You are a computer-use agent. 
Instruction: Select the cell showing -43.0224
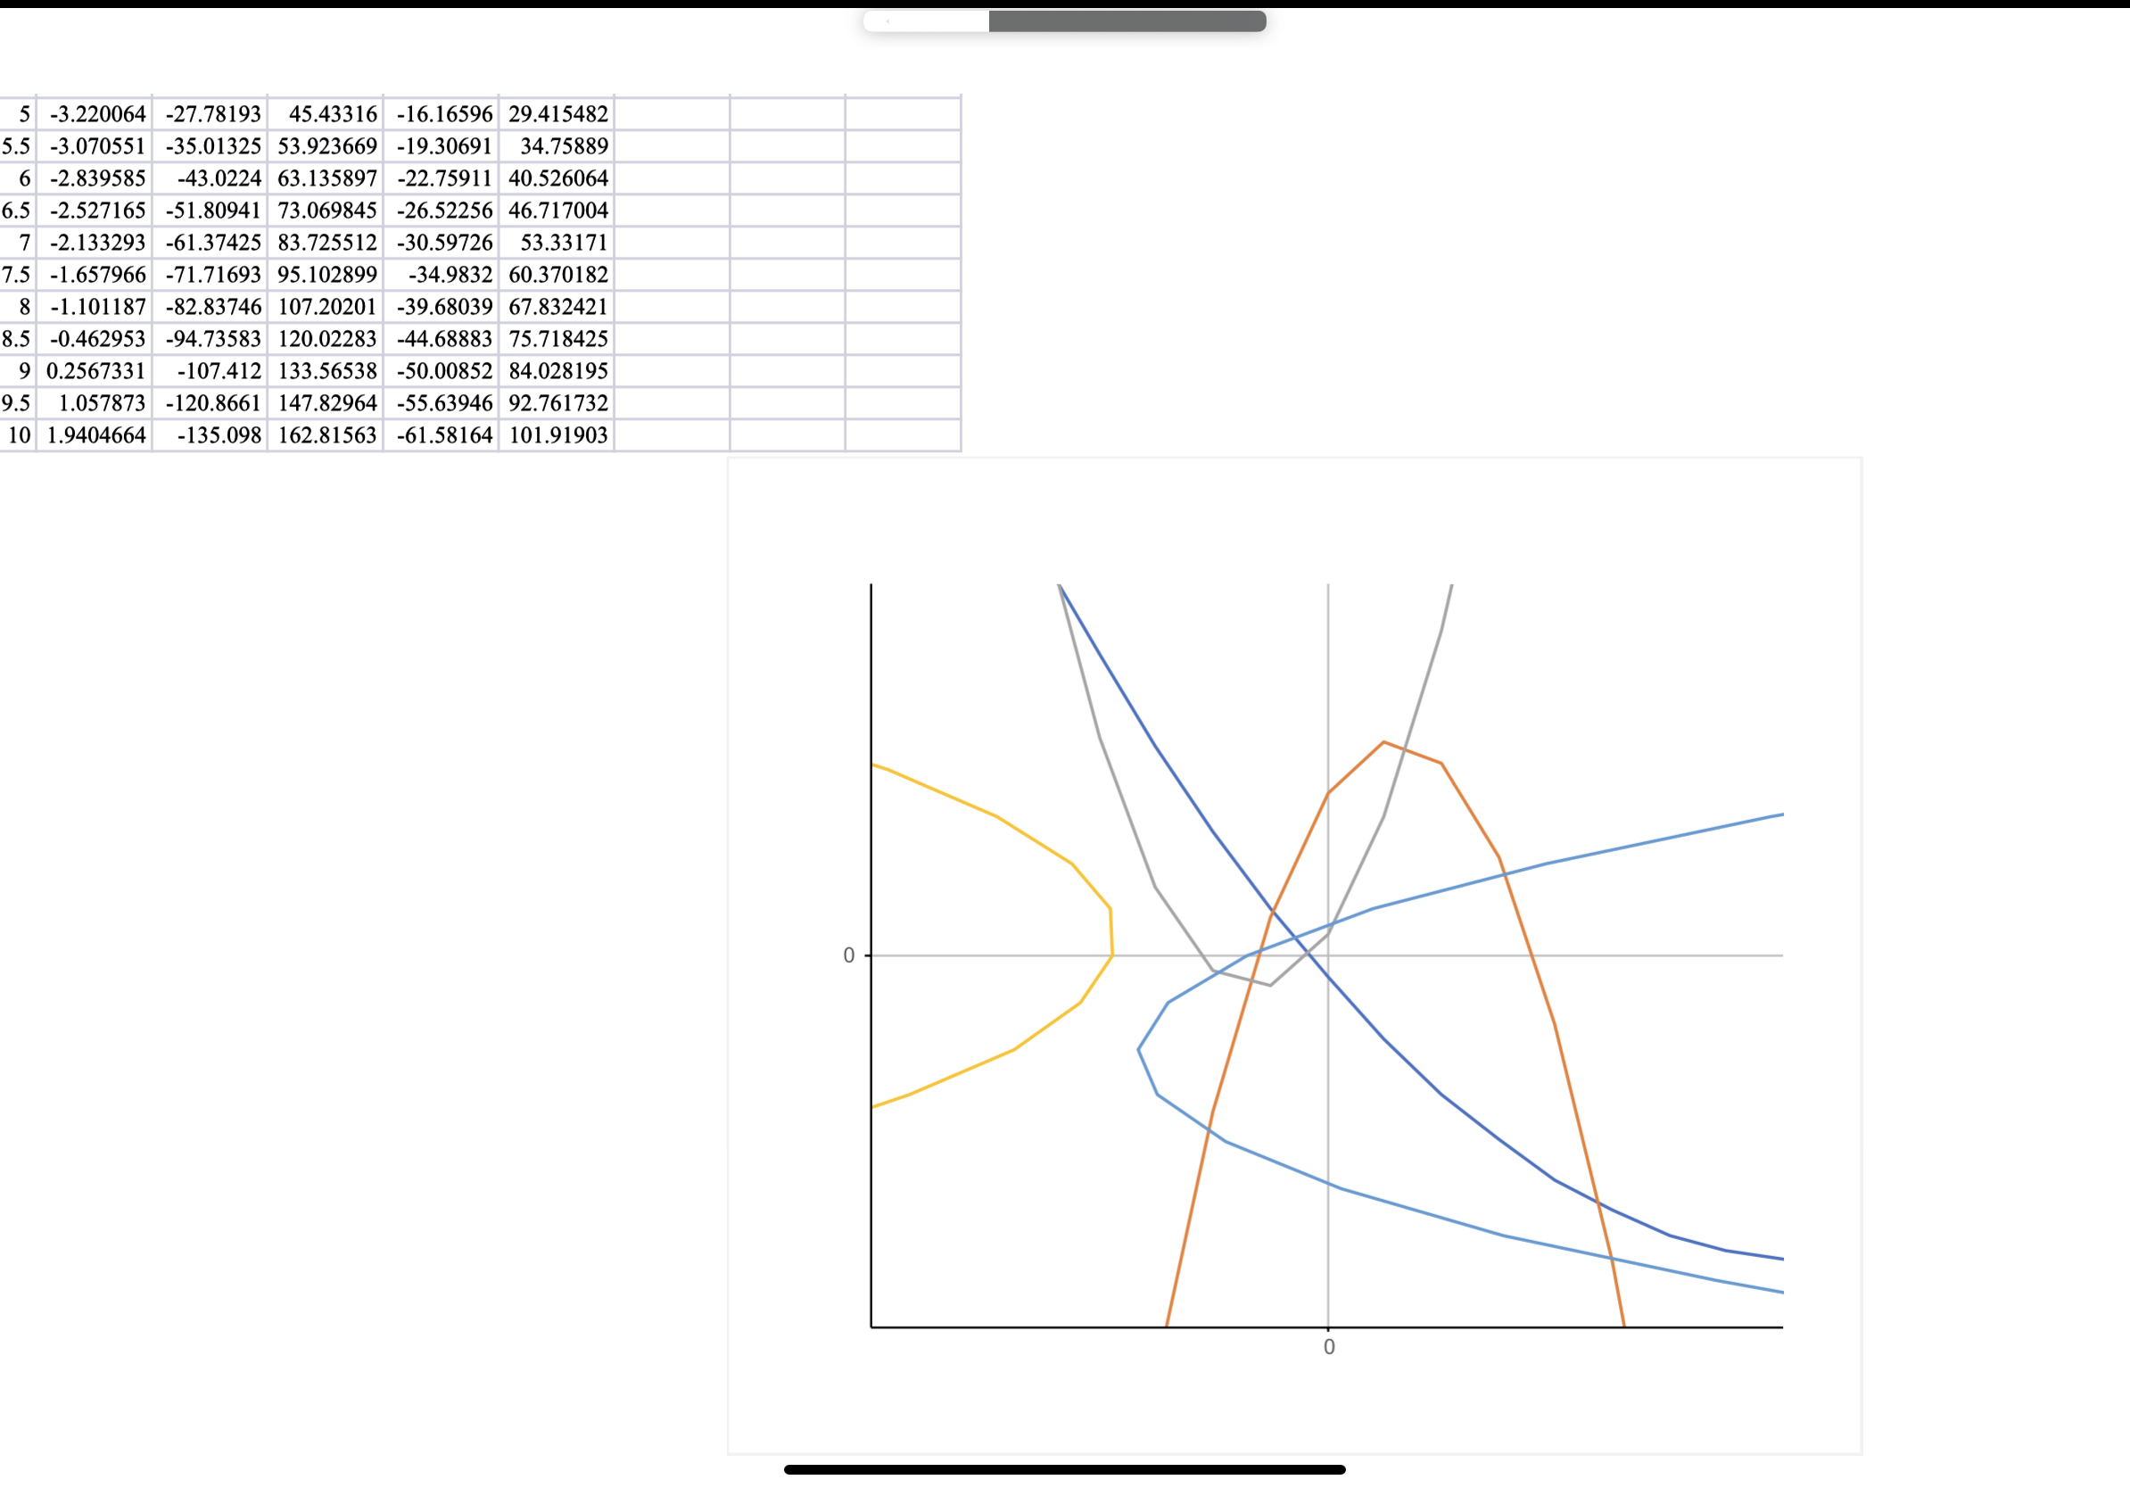click(211, 178)
